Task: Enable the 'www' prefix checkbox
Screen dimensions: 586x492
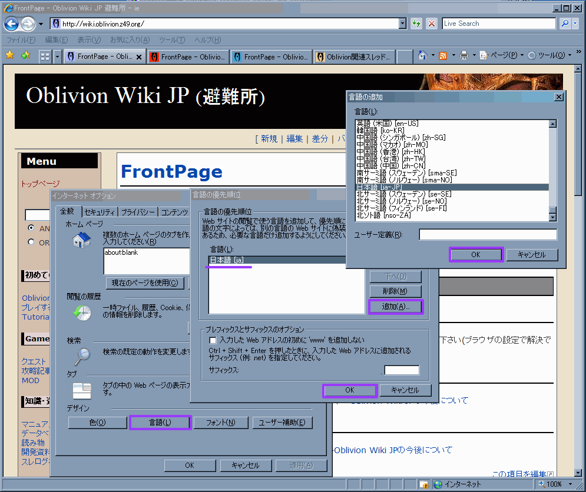Action: point(213,340)
